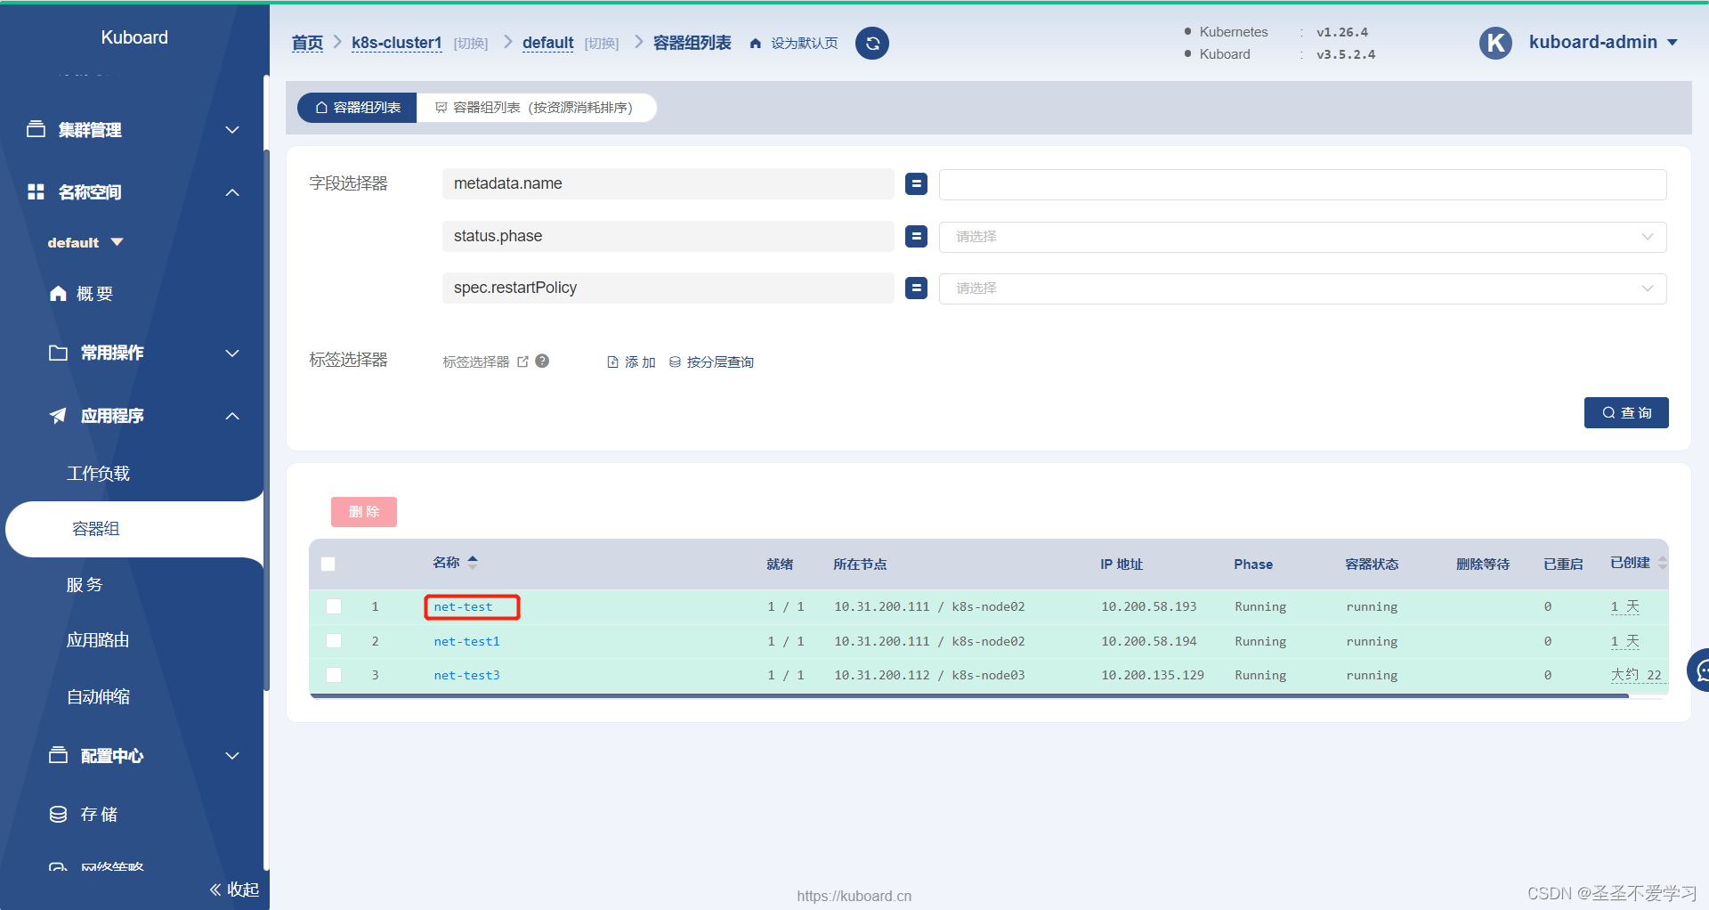Click IP 10.200.58.193 cell
The height and width of the screenshot is (910, 1709).
point(1149,606)
